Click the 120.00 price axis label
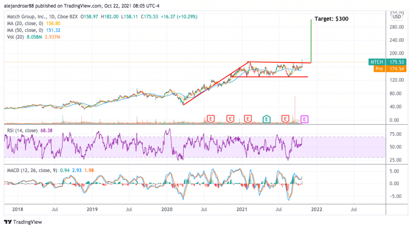This screenshot has width=412, height=229. point(397,80)
